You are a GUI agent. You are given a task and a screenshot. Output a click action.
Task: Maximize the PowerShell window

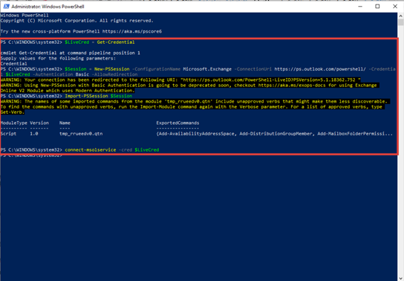pos(377,7)
